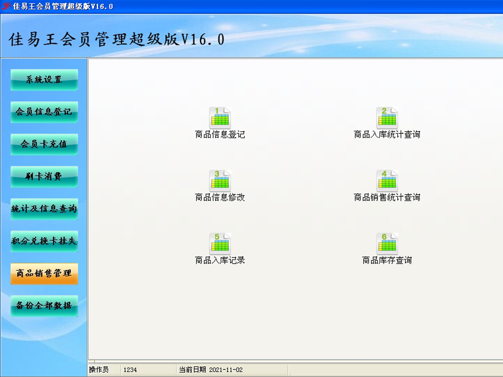Click the 商品库存查询 text label
This screenshot has width=503, height=377.
[387, 260]
